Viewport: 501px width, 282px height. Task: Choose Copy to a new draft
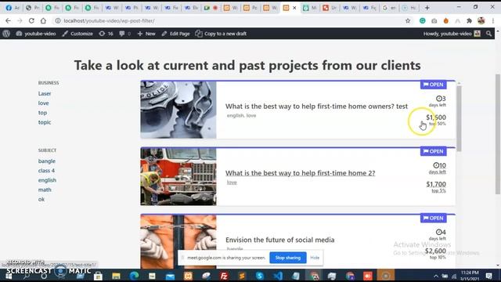coord(221,34)
